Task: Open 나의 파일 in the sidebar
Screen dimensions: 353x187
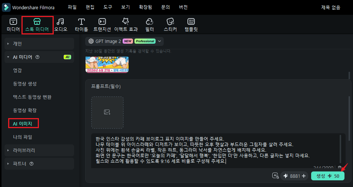Action: click(23, 137)
